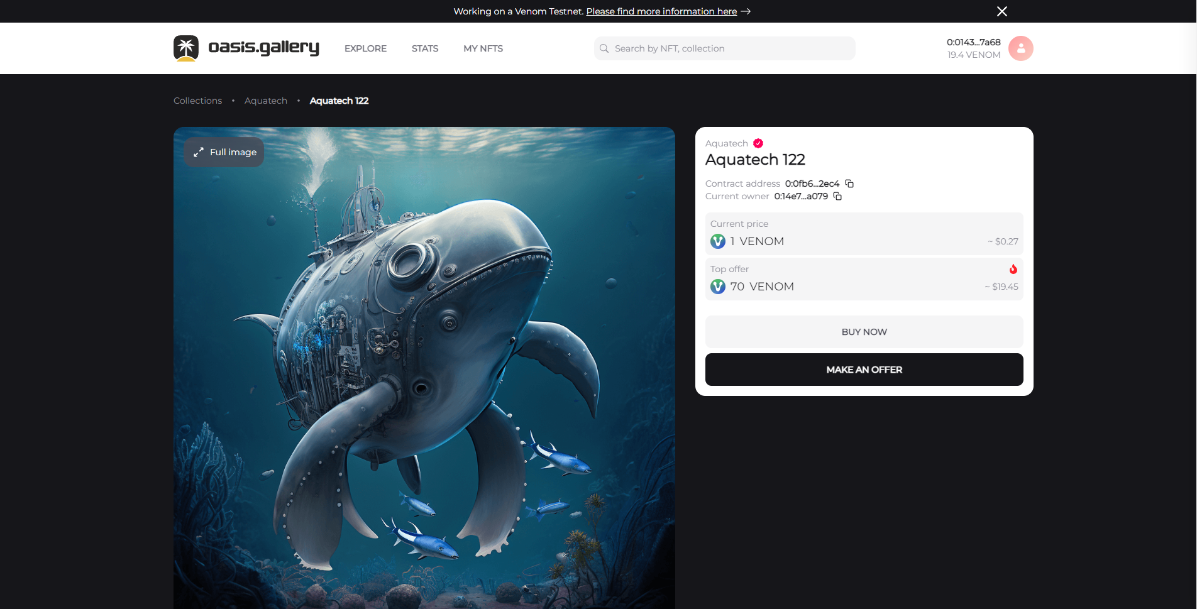Click the user profile avatar icon
The height and width of the screenshot is (609, 1197).
click(x=1020, y=48)
